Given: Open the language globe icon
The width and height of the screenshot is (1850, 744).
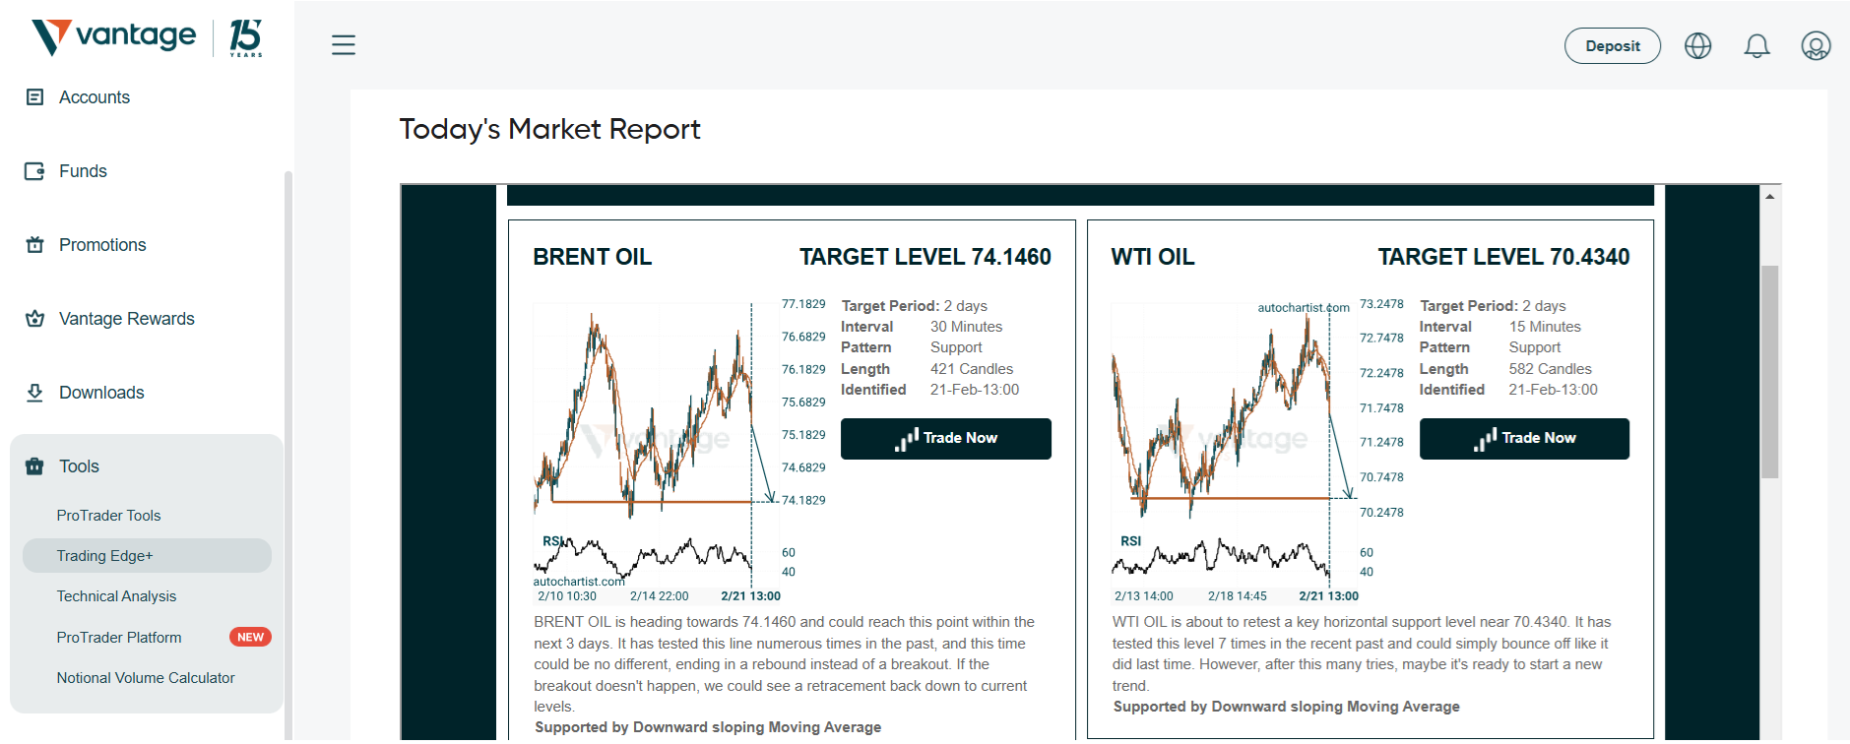Looking at the screenshot, I should point(1697,45).
